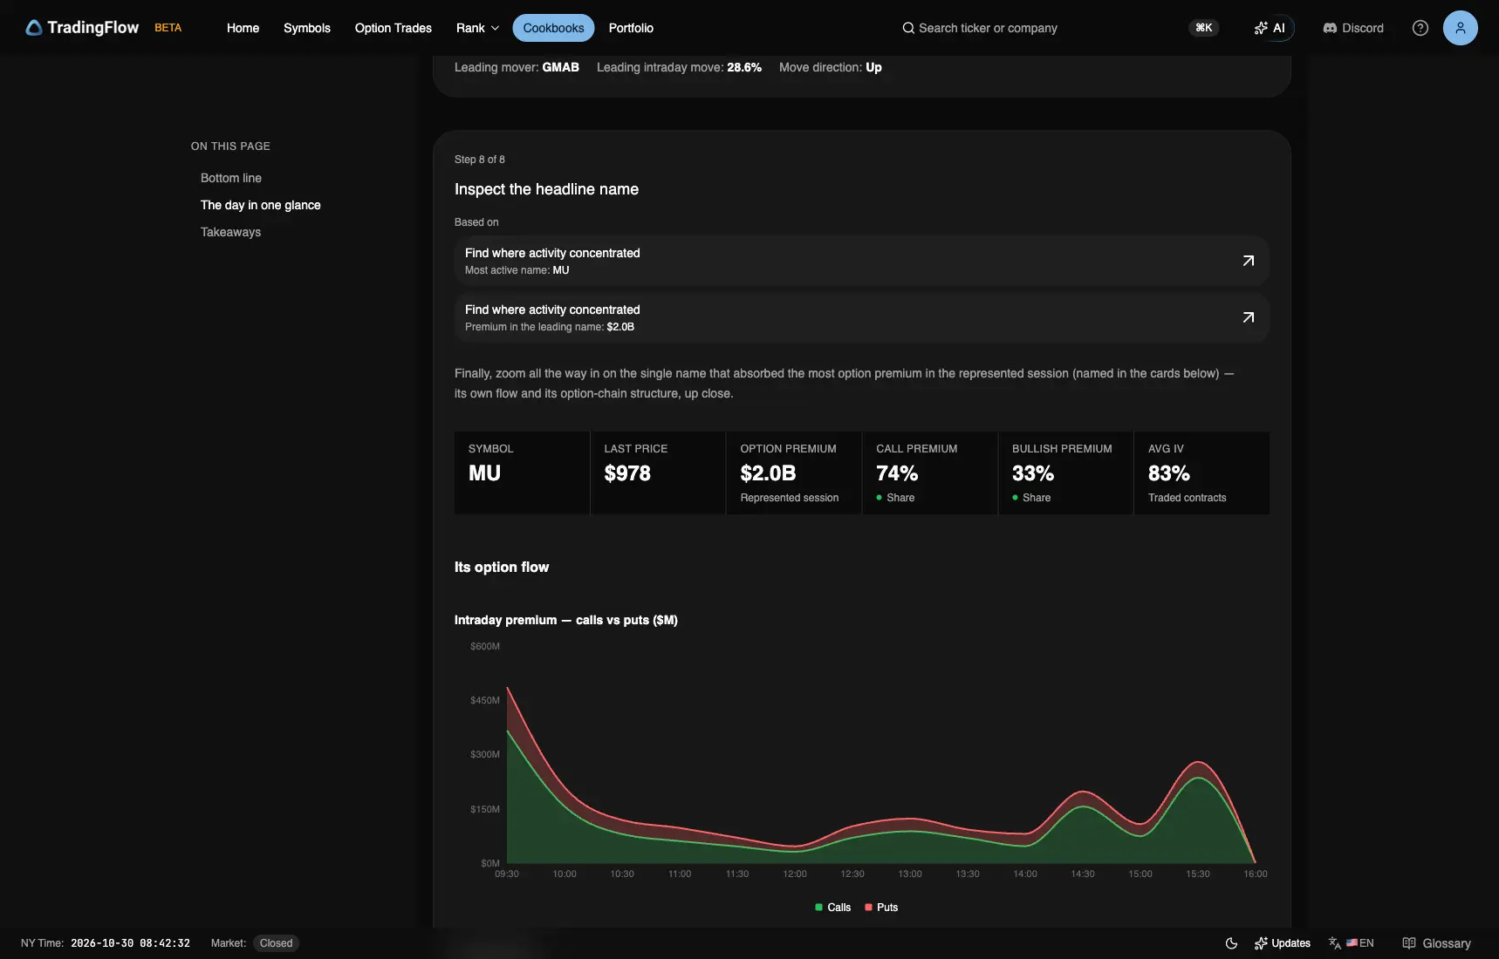Open the Portfolio page
The width and height of the screenshot is (1499, 959).
tap(631, 28)
